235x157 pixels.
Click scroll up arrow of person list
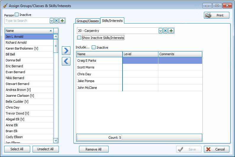click(56, 37)
